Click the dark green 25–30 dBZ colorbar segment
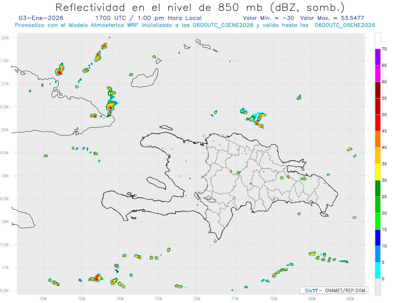 click(x=378, y=189)
